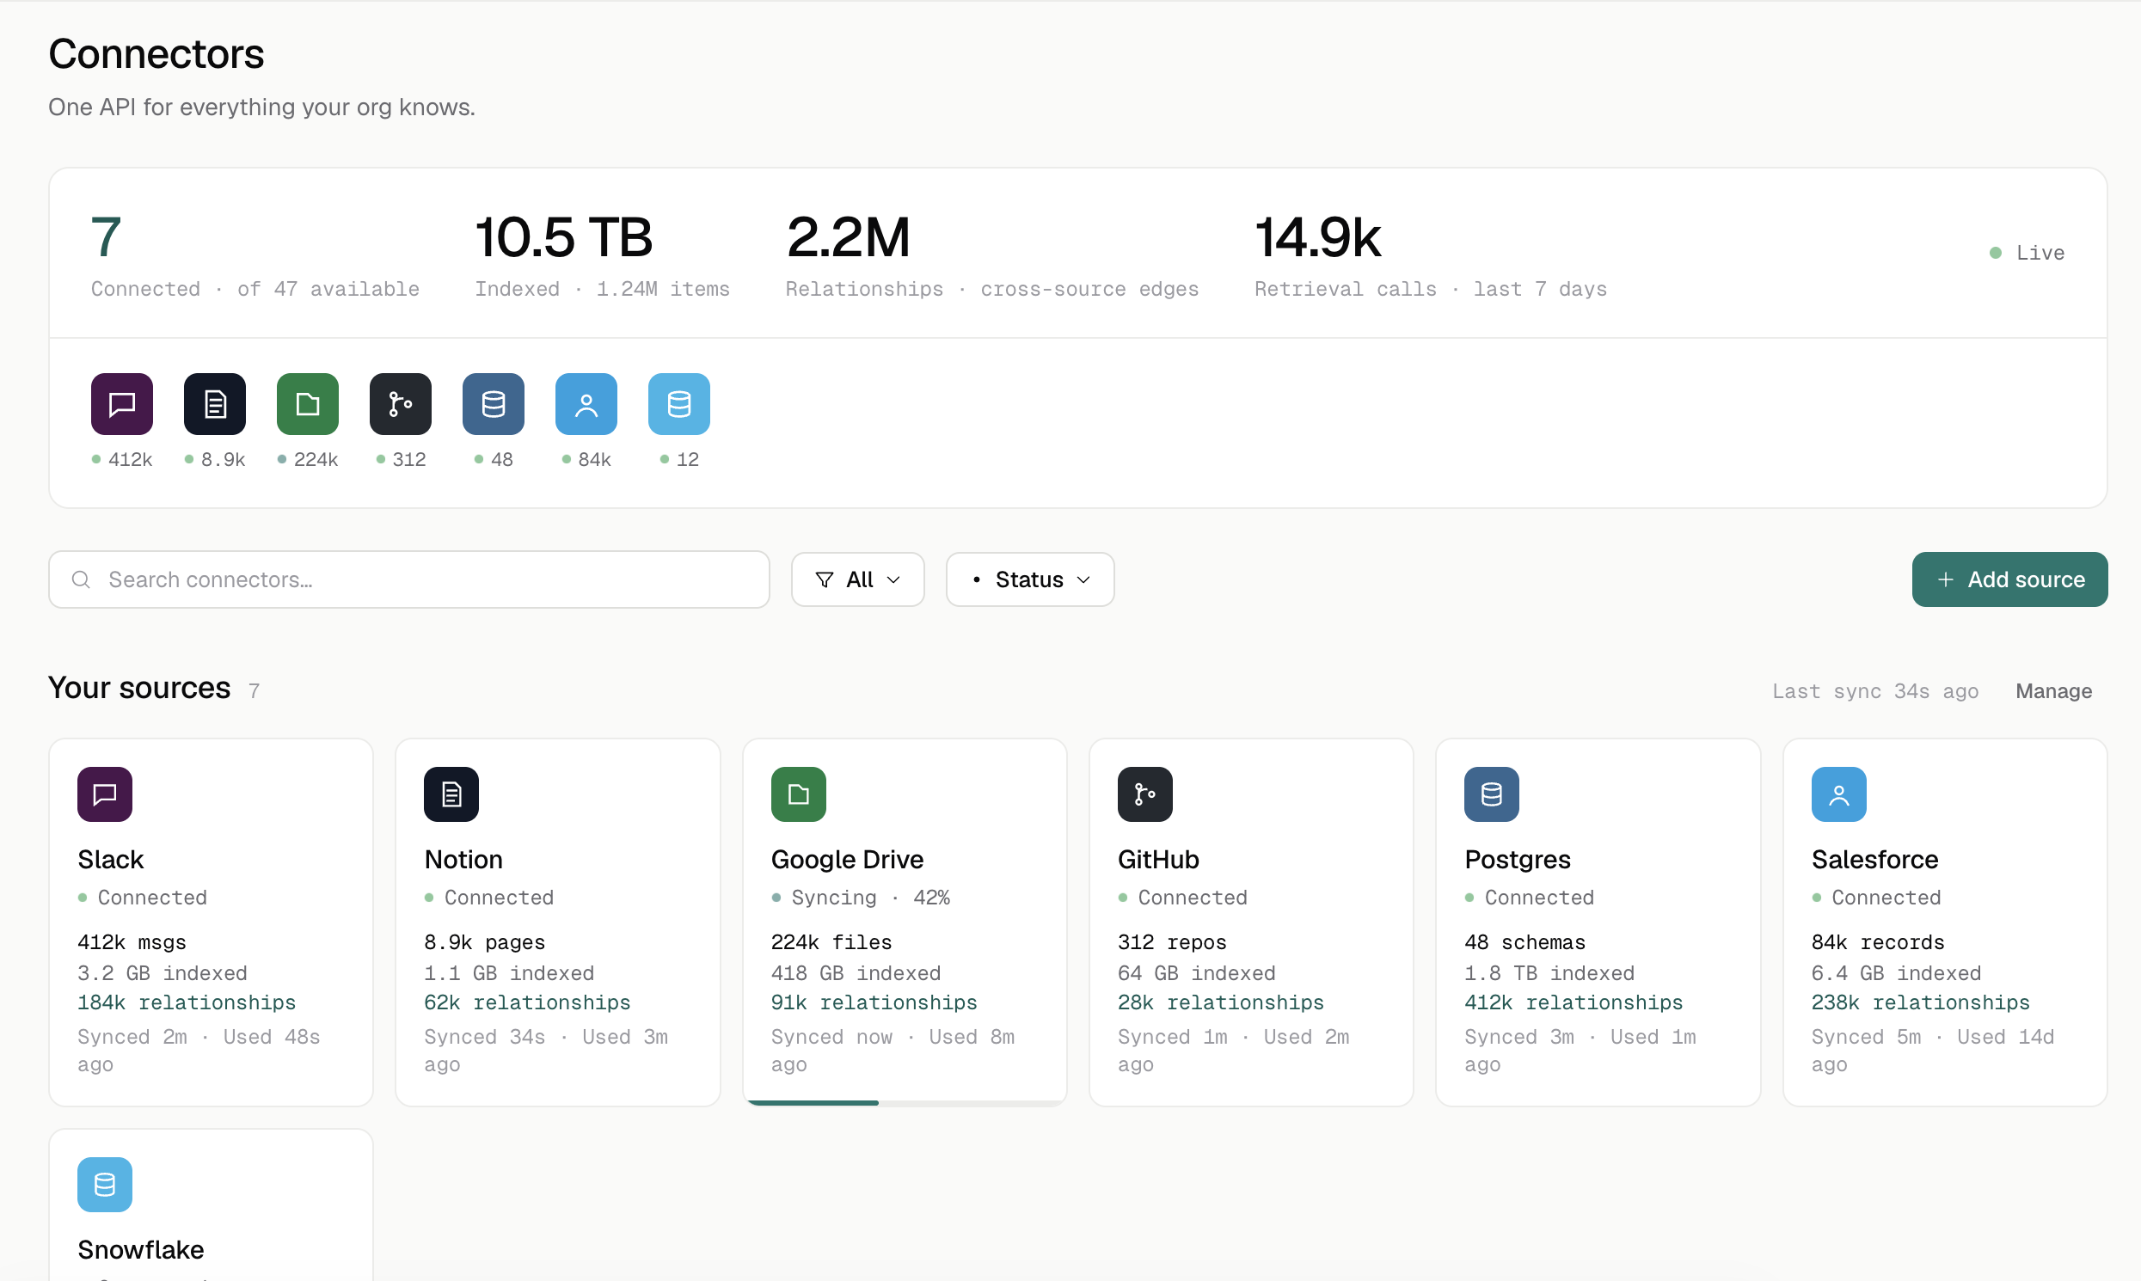Click '412k relationships' on the Postgres card
Viewport: 2141px width, 1281px height.
point(1573,1002)
